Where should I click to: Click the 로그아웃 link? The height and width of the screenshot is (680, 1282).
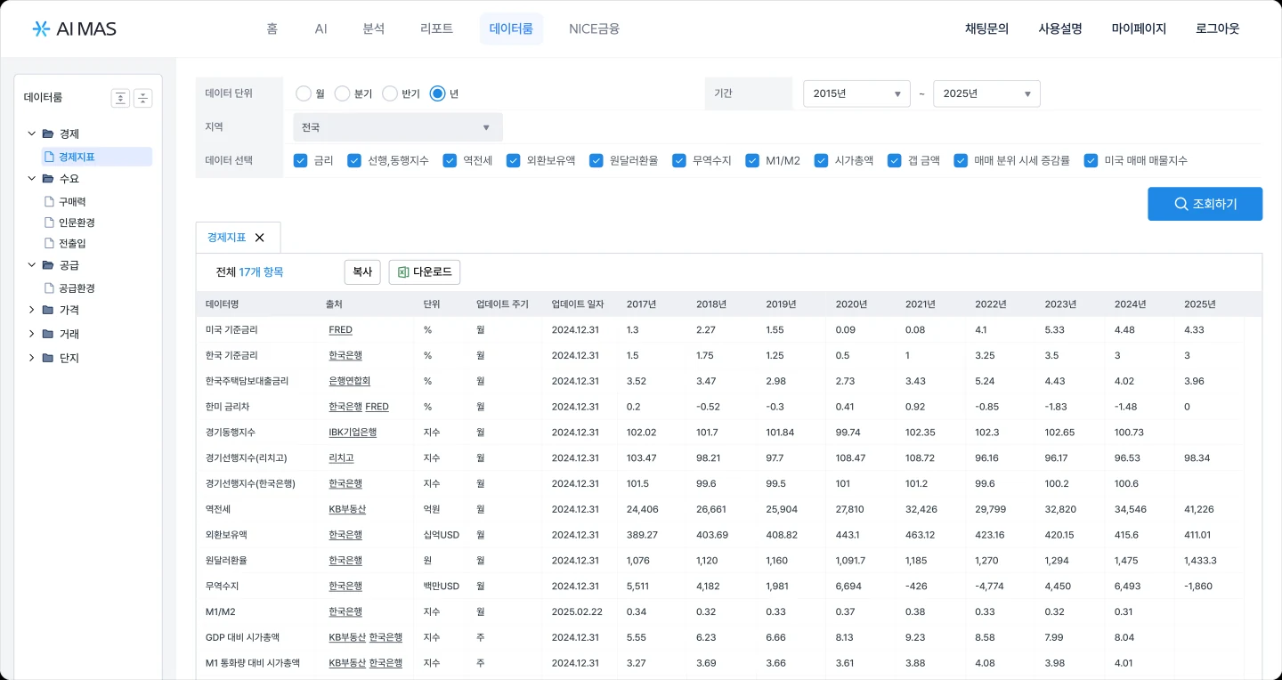(1217, 28)
